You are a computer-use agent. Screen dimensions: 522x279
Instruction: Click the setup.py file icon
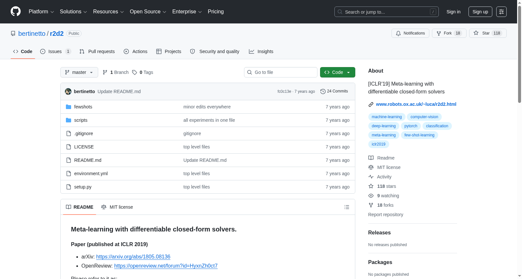pos(69,187)
